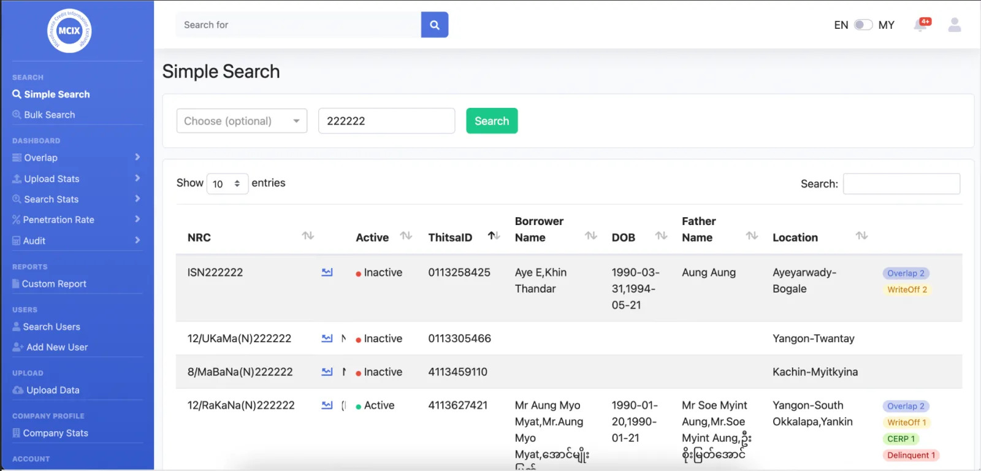Click father name Aung Aung cell
Viewport: 981px width, 471px height.
click(709, 272)
